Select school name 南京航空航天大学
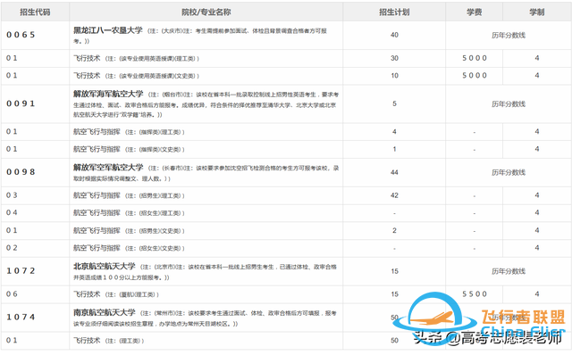 click(105, 312)
